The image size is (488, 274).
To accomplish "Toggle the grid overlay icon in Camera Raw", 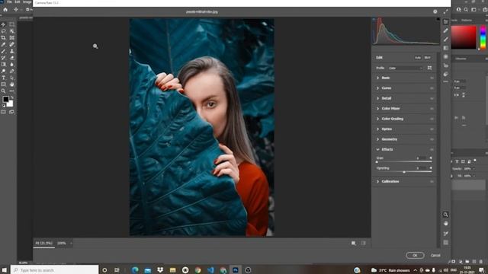I will click(x=445, y=242).
